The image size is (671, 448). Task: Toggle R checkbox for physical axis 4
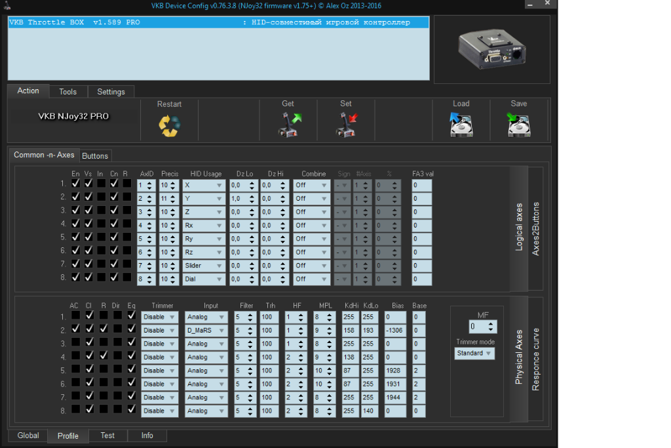pos(104,356)
